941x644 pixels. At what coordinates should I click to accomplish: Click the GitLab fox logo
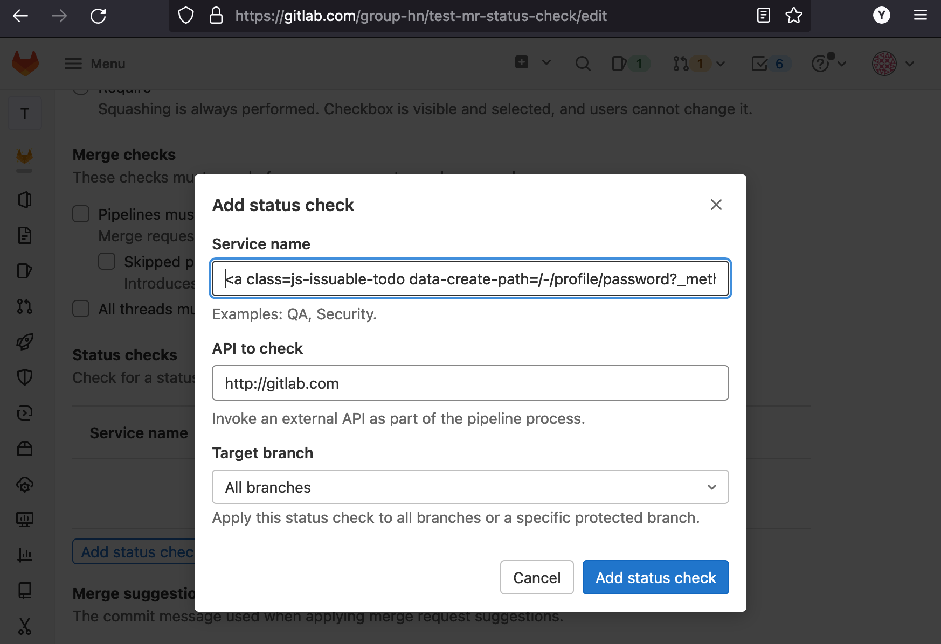pyautogui.click(x=25, y=64)
